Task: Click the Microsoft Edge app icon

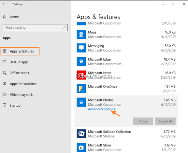Action: click(81, 61)
